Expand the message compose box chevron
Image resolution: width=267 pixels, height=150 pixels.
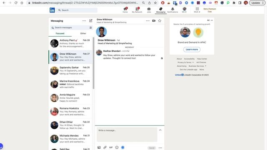pyautogui.click(x=160, y=130)
